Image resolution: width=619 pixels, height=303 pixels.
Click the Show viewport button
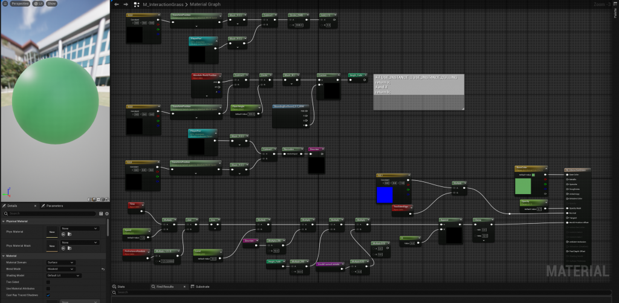52,4
